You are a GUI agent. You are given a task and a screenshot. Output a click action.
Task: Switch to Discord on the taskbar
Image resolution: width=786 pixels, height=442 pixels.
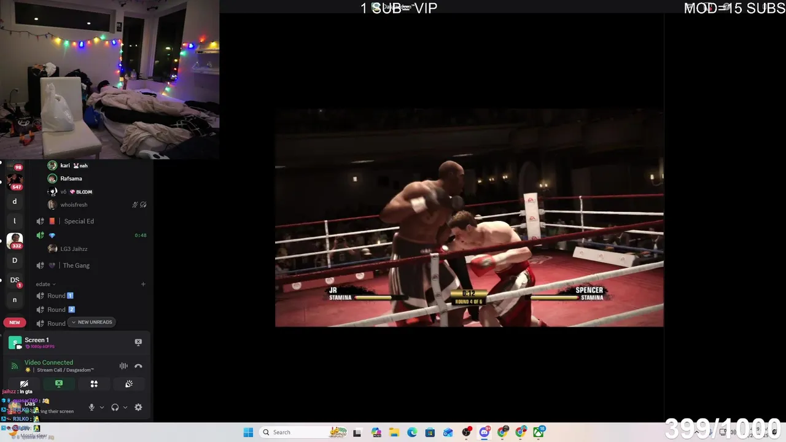(x=484, y=432)
